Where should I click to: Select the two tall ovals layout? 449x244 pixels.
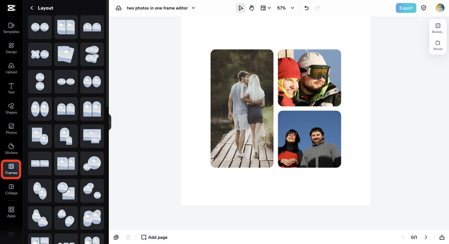coord(40,109)
